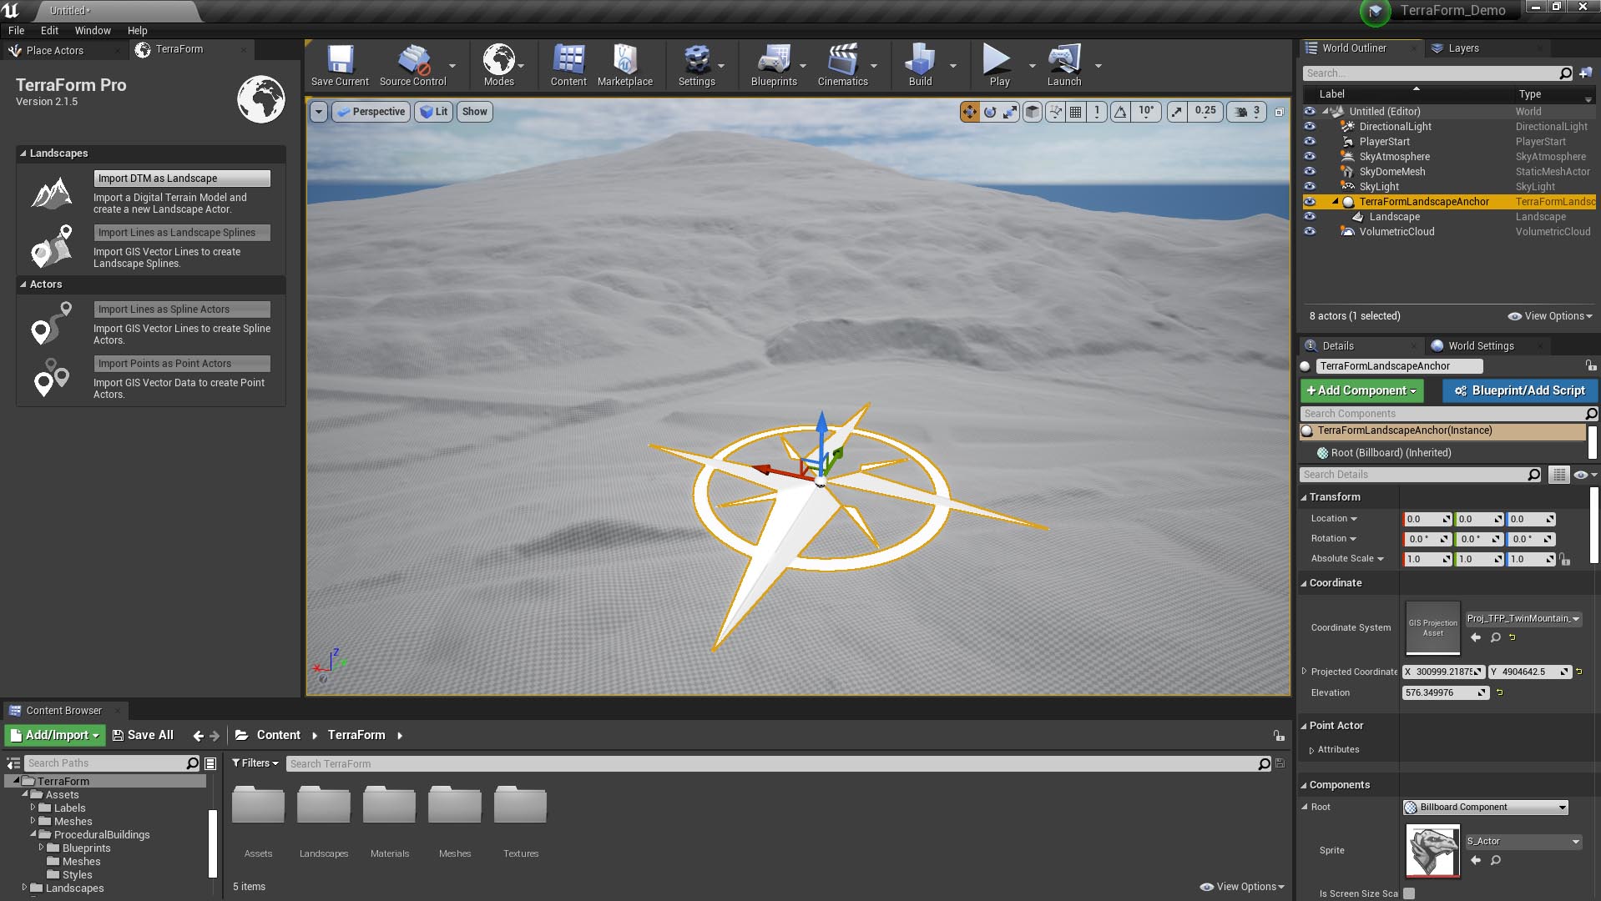Hide PlayerStart using its eye icon

[1310, 142]
